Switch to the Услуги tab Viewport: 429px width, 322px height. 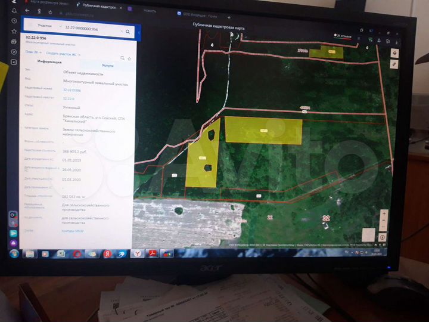[x=107, y=65]
